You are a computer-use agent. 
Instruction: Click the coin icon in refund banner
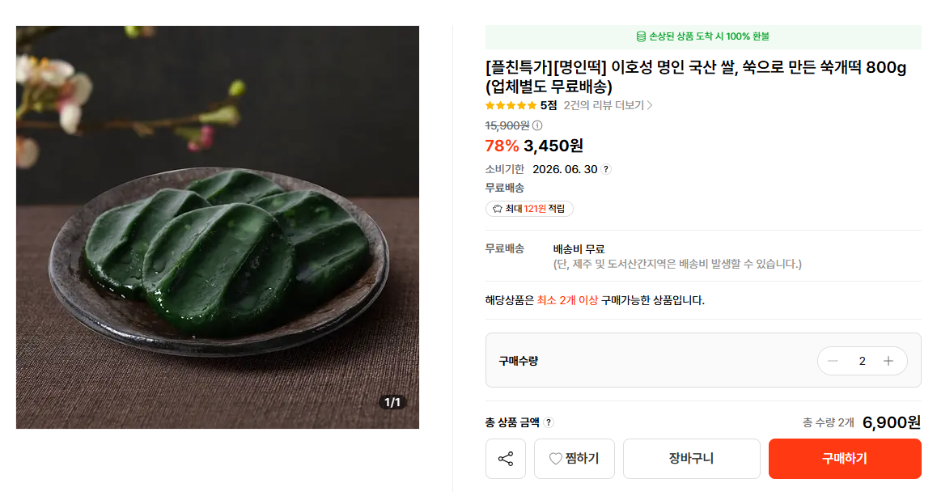641,36
